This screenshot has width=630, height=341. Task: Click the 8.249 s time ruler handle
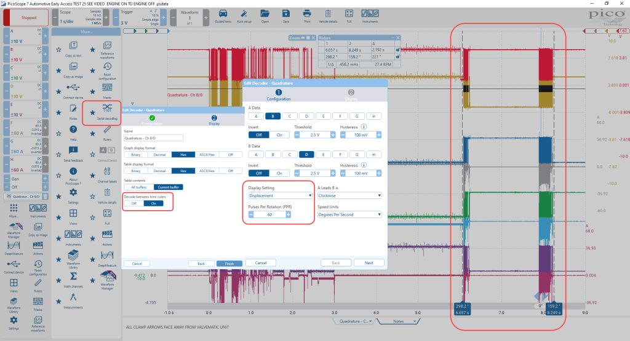pyautogui.click(x=554, y=309)
